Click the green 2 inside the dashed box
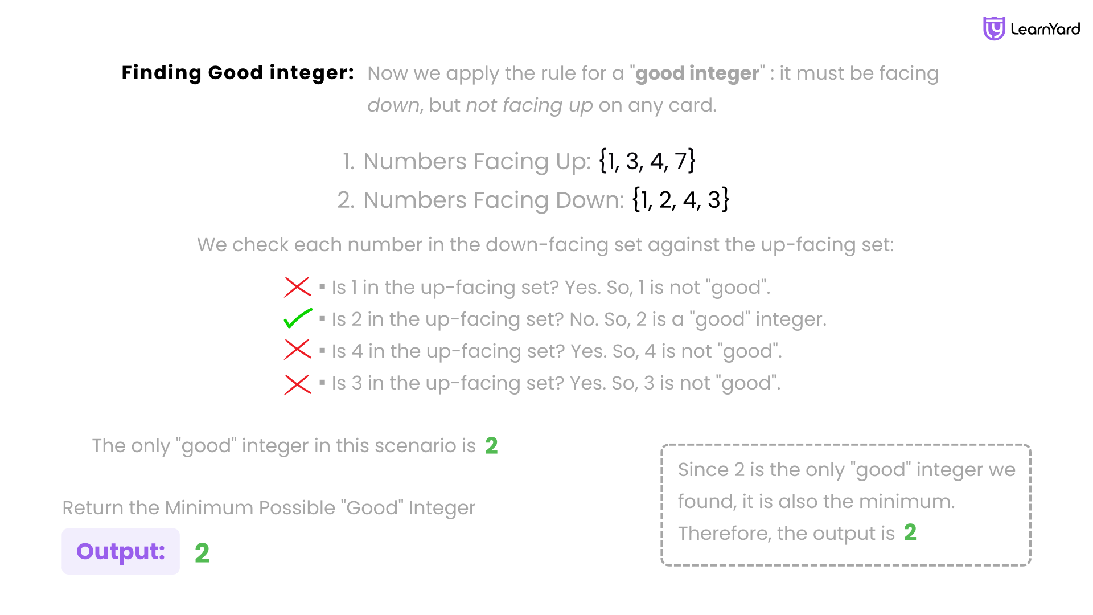 (x=910, y=533)
